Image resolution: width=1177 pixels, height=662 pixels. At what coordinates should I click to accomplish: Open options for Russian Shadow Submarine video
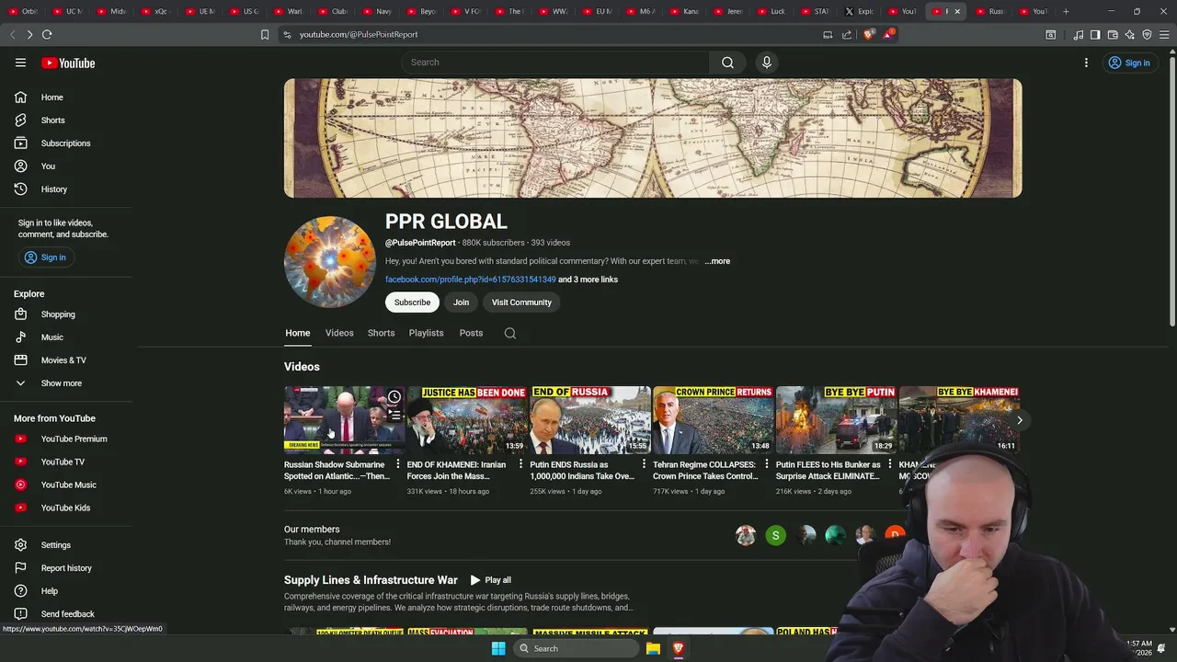tap(398, 464)
